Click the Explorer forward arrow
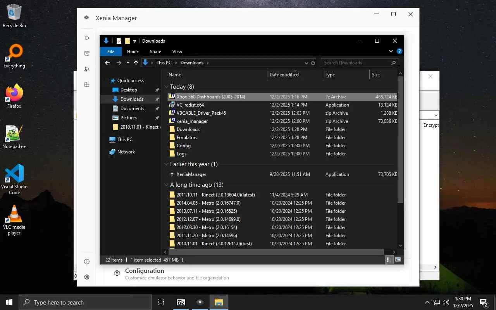The height and width of the screenshot is (310, 496). tap(119, 63)
